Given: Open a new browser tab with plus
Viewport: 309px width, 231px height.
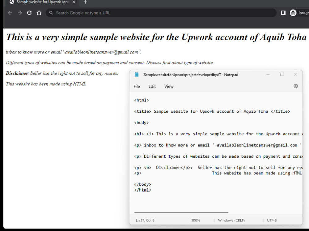Looking at the screenshot, I should (85, 2).
